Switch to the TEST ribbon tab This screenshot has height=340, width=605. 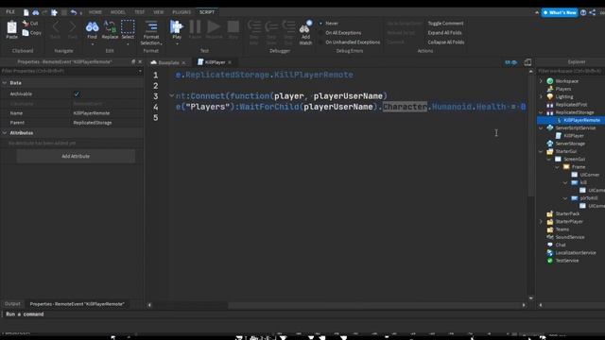[x=139, y=12]
